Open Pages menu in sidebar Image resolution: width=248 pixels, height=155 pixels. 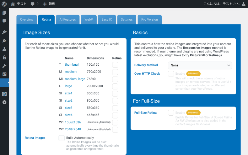pos(4,13)
